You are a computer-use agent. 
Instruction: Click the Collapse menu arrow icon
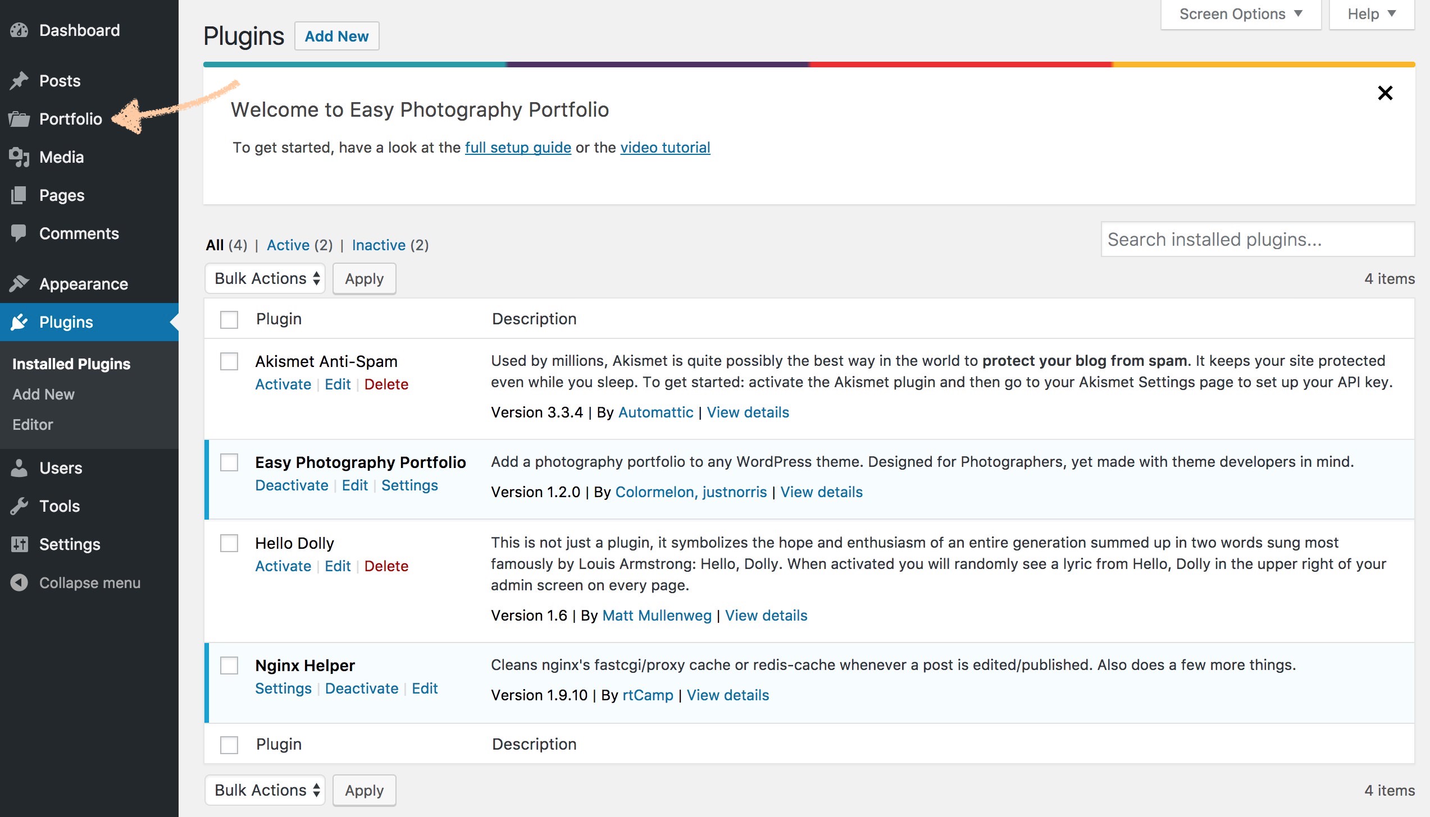pyautogui.click(x=19, y=582)
